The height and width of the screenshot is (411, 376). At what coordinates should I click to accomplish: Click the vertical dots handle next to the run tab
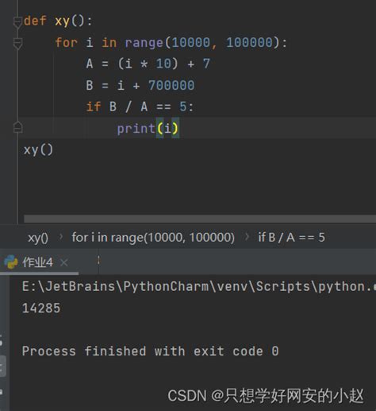click(x=98, y=260)
